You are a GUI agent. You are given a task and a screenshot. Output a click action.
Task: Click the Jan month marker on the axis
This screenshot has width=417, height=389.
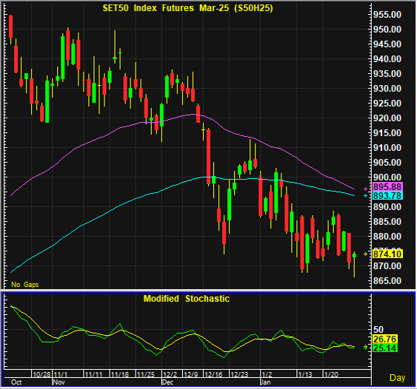(265, 382)
